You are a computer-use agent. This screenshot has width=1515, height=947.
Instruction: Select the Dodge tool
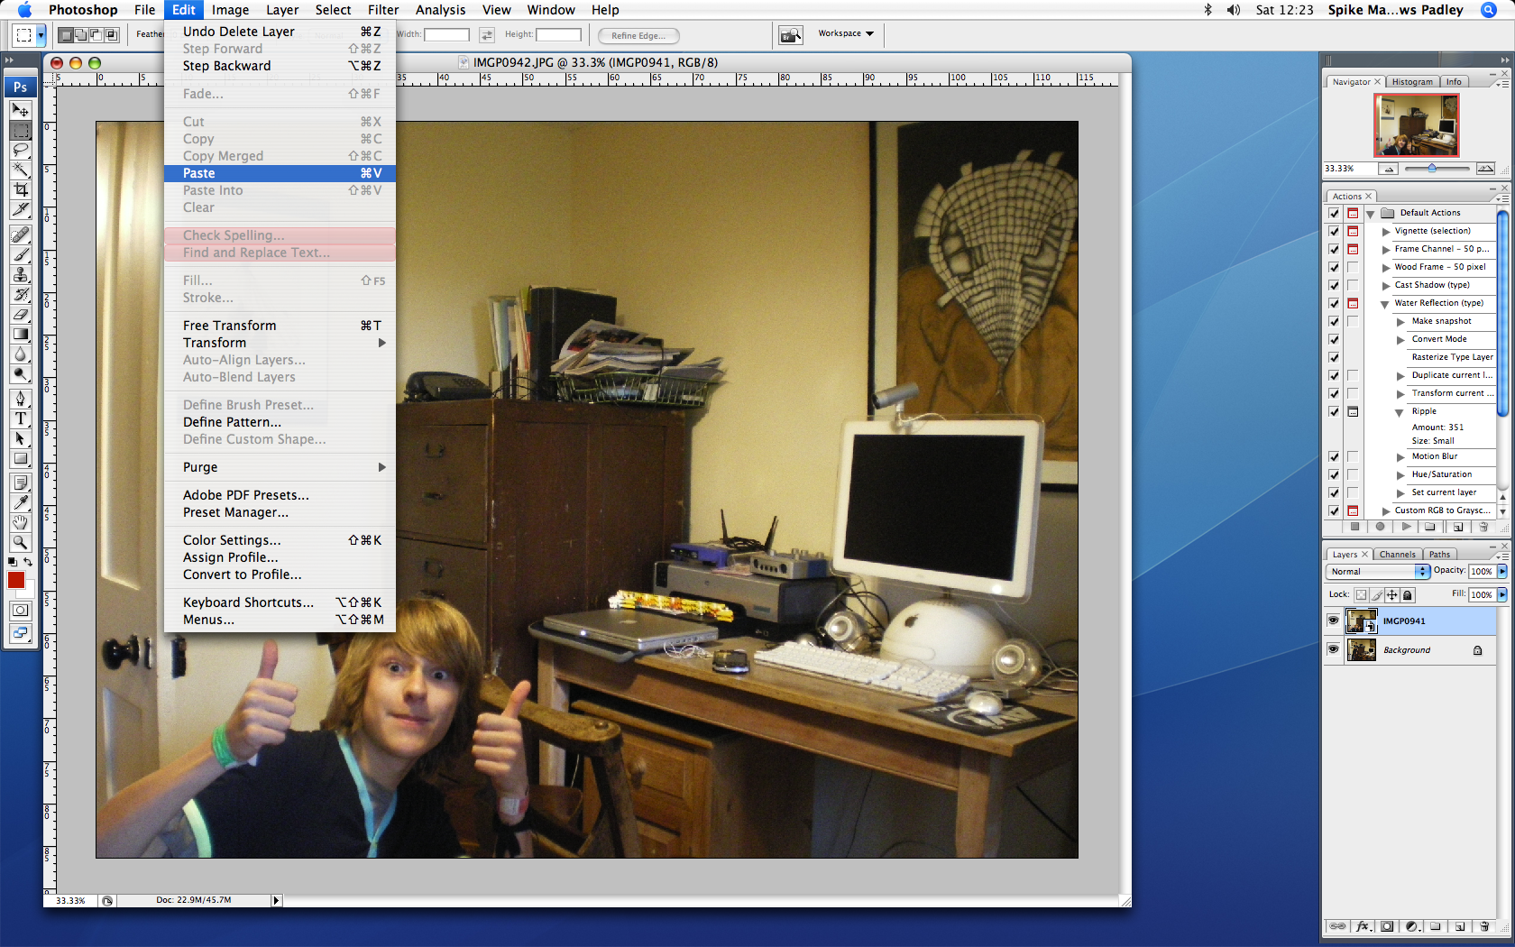coord(20,373)
